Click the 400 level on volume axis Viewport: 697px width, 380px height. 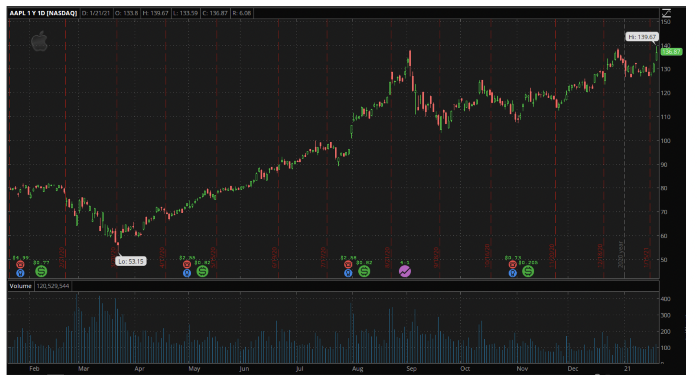pos(665,299)
